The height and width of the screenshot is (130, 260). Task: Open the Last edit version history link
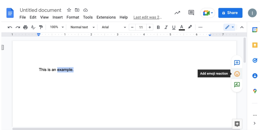(x=148, y=17)
